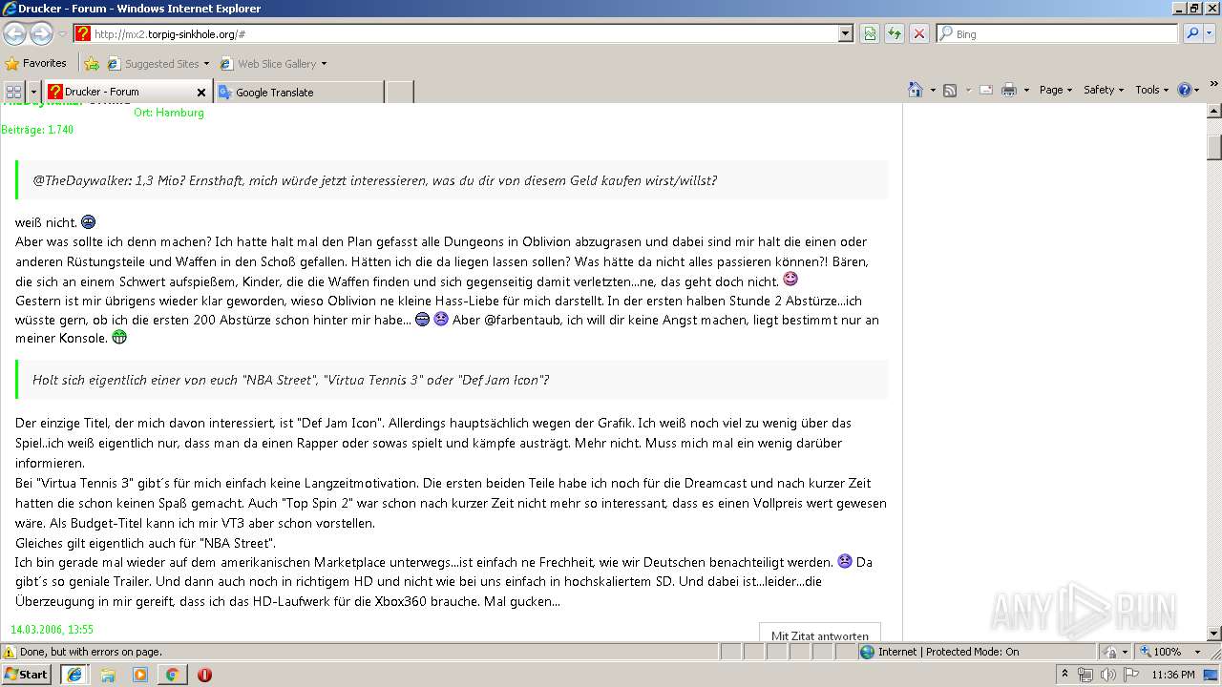Image resolution: width=1222 pixels, height=687 pixels.
Task: Expand the tab list dropdown arrow
Action: [x=33, y=92]
